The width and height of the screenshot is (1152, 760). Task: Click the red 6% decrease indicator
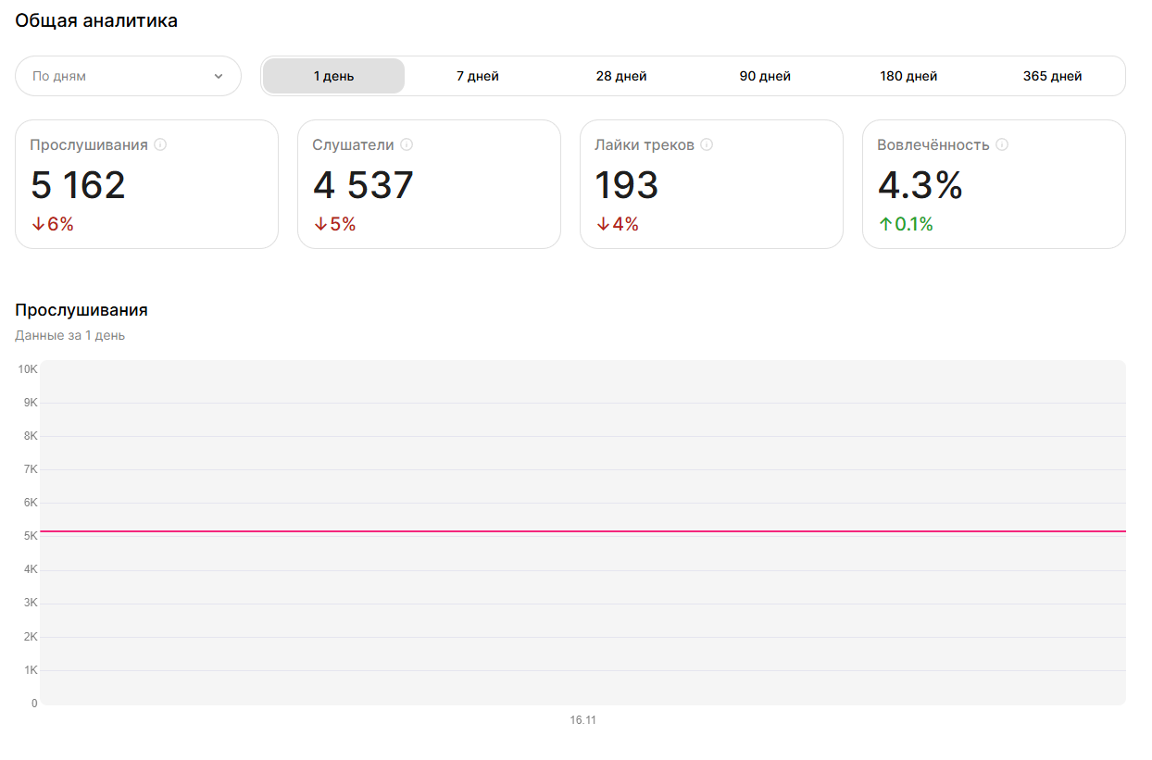pos(53,224)
